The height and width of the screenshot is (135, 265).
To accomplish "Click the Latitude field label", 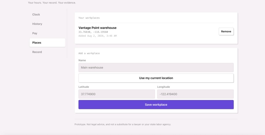I will tap(84, 87).
